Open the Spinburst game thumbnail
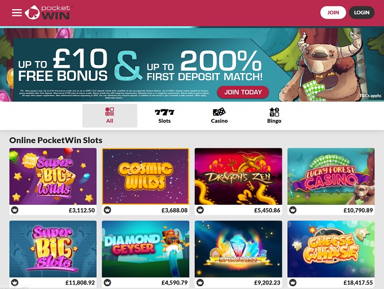384x289 pixels. pos(238,249)
